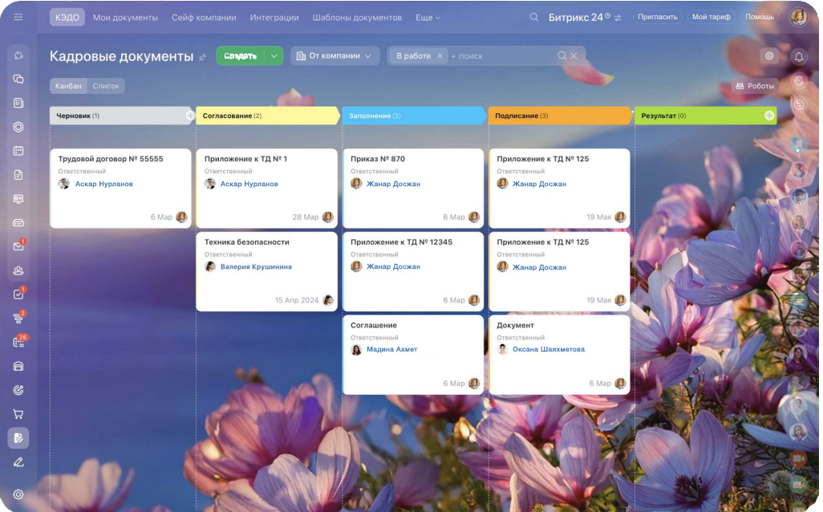The width and height of the screenshot is (823, 512).
Task: Remove the 'В работе' filter chip
Action: tap(439, 56)
